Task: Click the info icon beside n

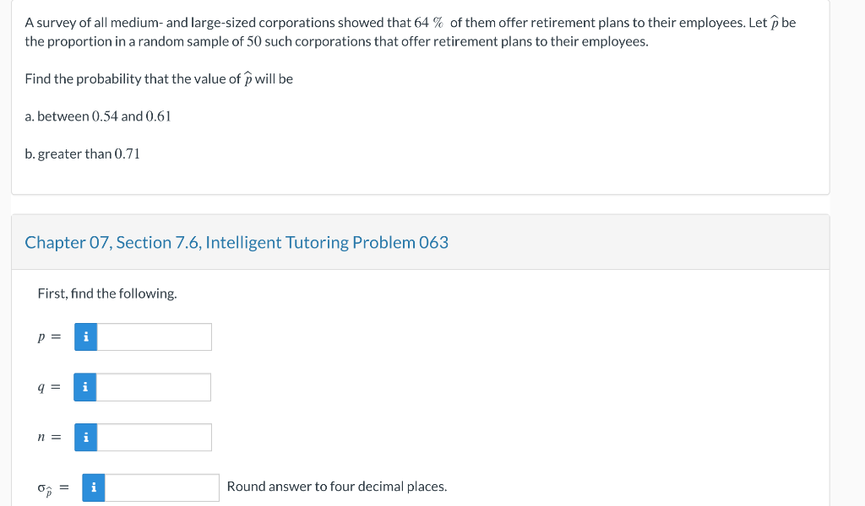Action: click(85, 438)
